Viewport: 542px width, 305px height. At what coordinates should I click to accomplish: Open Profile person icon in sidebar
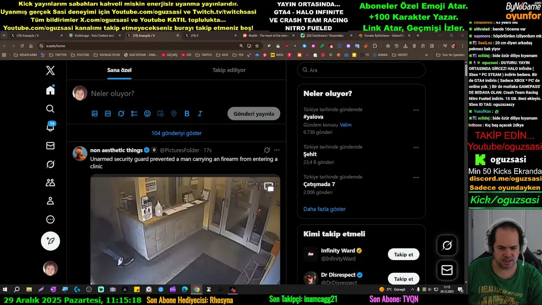pyautogui.click(x=50, y=201)
